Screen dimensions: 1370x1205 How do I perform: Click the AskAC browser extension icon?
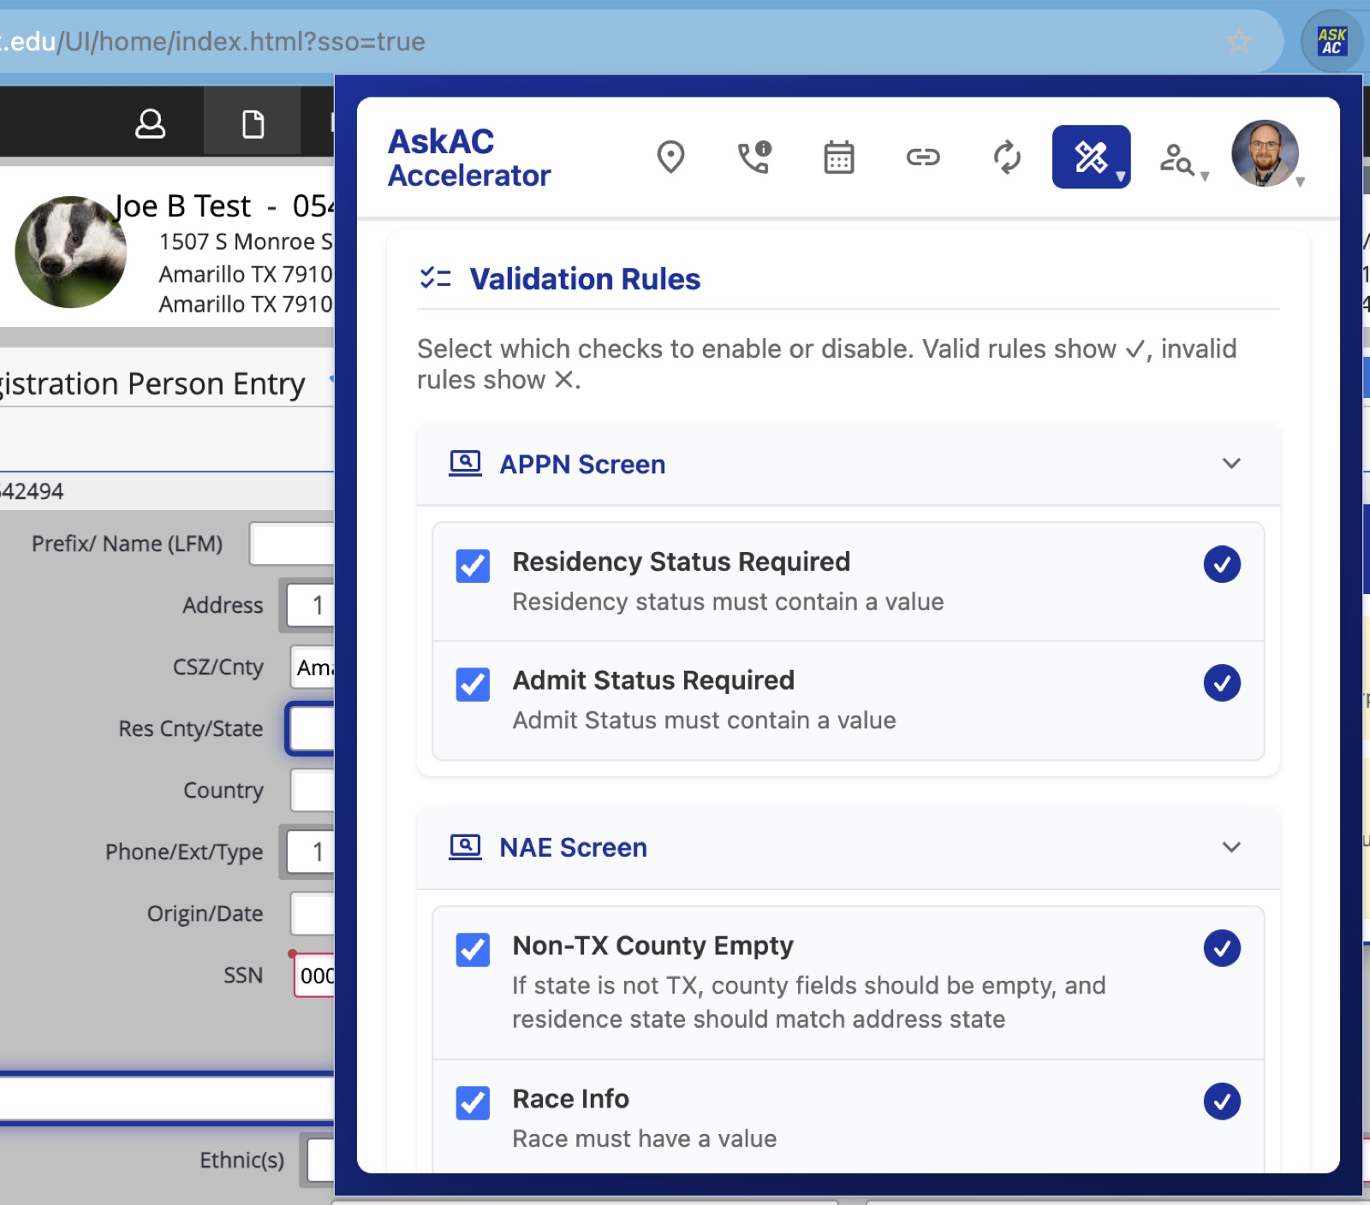point(1331,41)
